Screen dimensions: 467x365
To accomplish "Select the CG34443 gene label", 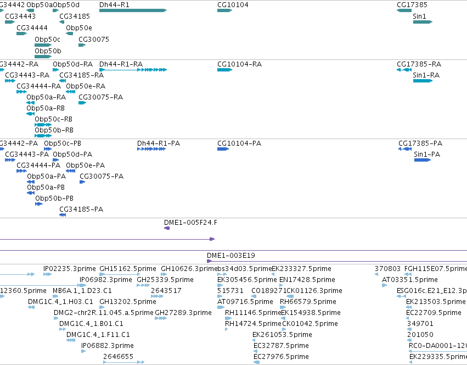I will [20, 16].
